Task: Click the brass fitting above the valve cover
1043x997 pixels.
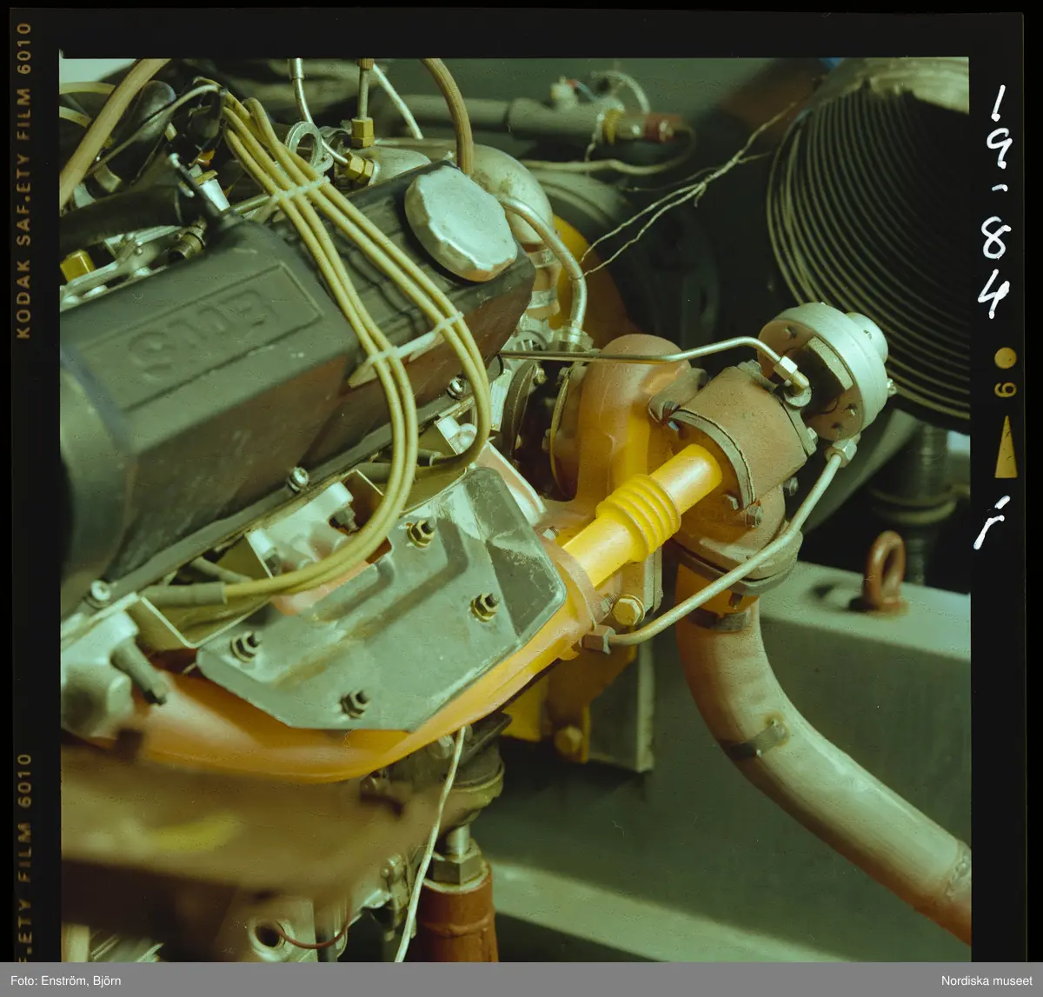Action: (x=362, y=132)
